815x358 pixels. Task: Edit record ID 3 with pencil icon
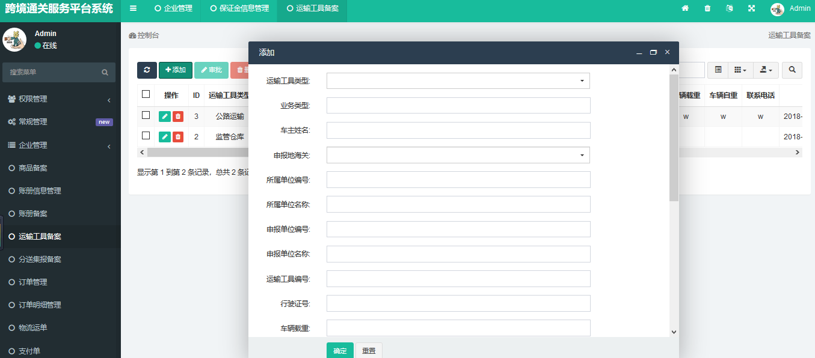click(164, 117)
